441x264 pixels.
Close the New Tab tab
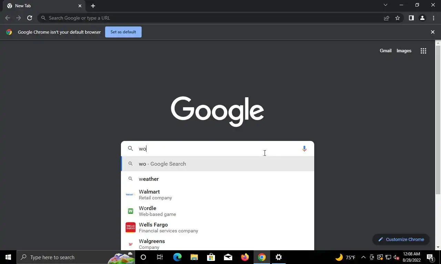80,6
